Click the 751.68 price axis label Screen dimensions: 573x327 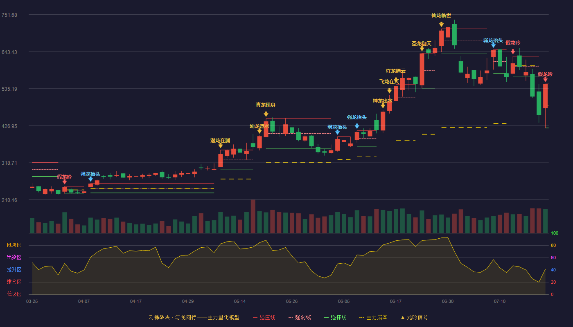[9, 15]
